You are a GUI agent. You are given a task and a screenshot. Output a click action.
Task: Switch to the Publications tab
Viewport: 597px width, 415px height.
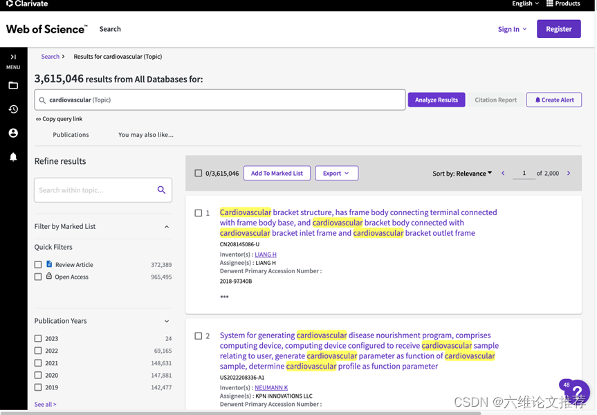[x=71, y=135]
